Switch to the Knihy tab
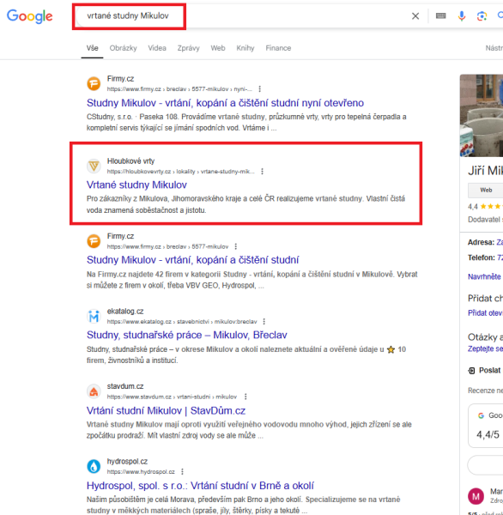 point(245,48)
